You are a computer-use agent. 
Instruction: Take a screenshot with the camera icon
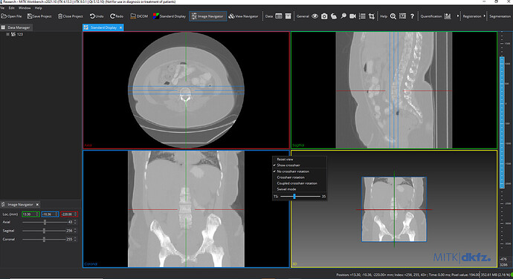(x=324, y=16)
